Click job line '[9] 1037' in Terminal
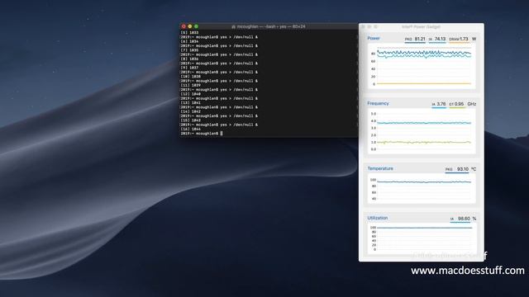 point(189,68)
